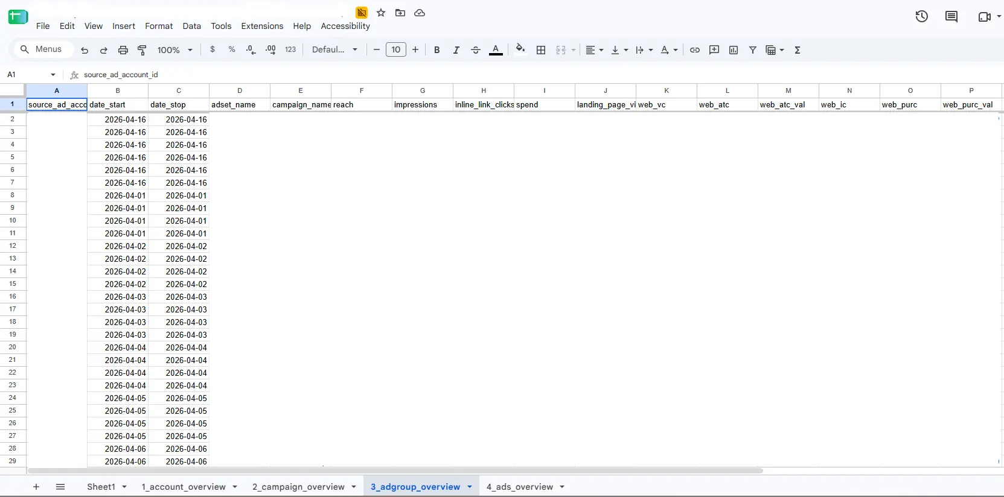
Task: Open the Format menu
Action: pos(159,26)
